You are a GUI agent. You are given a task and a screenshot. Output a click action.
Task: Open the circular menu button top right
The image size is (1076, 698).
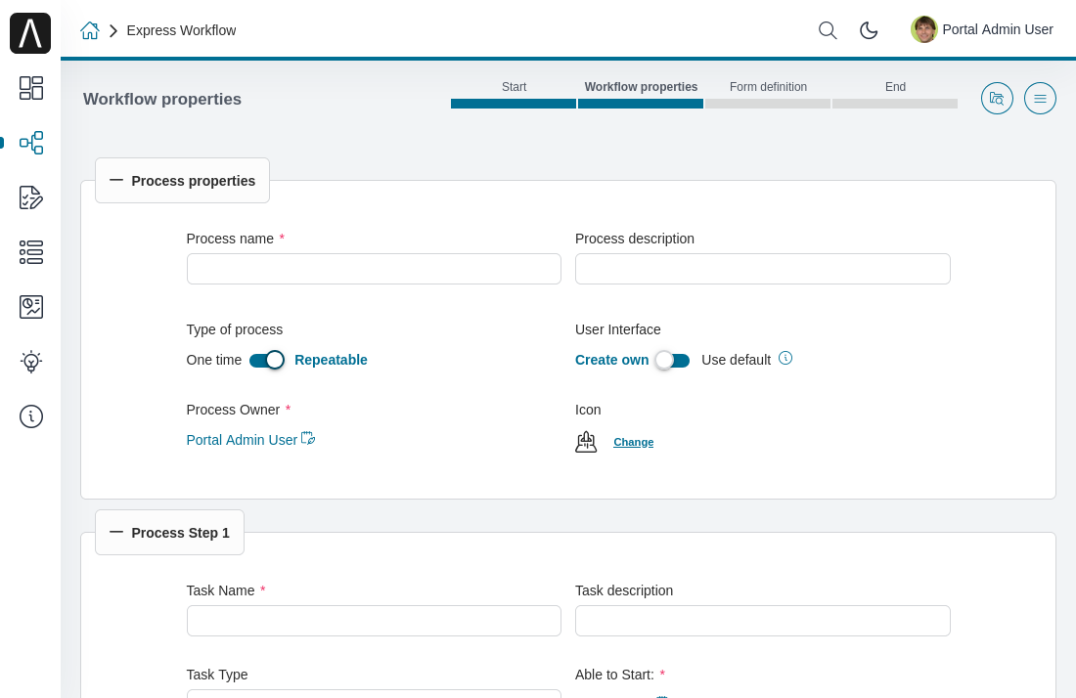click(x=1040, y=98)
